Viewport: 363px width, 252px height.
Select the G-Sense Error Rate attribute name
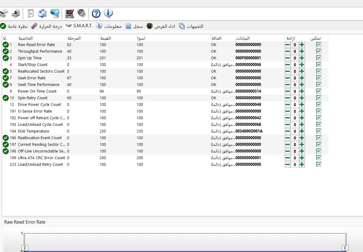35,111
